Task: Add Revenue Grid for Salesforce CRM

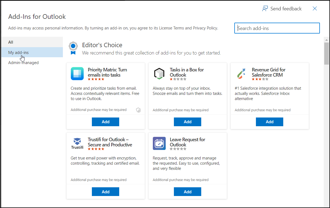Action: 269,122
